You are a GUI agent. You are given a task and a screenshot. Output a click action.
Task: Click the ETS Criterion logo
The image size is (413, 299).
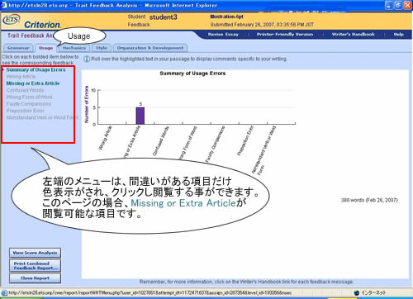coord(31,21)
